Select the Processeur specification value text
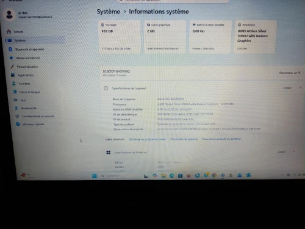The height and width of the screenshot is (229, 305). [196, 104]
